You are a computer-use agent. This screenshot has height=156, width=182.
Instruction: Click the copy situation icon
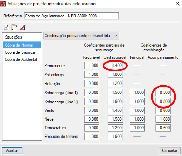point(15,28)
